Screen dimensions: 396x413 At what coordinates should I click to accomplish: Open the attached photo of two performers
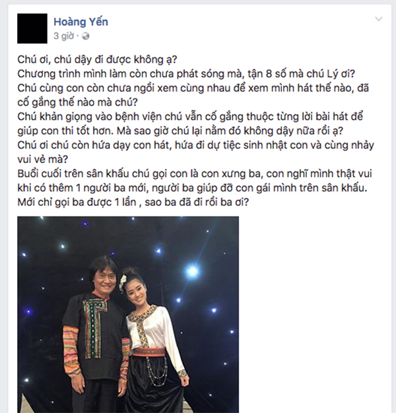[x=128, y=315]
